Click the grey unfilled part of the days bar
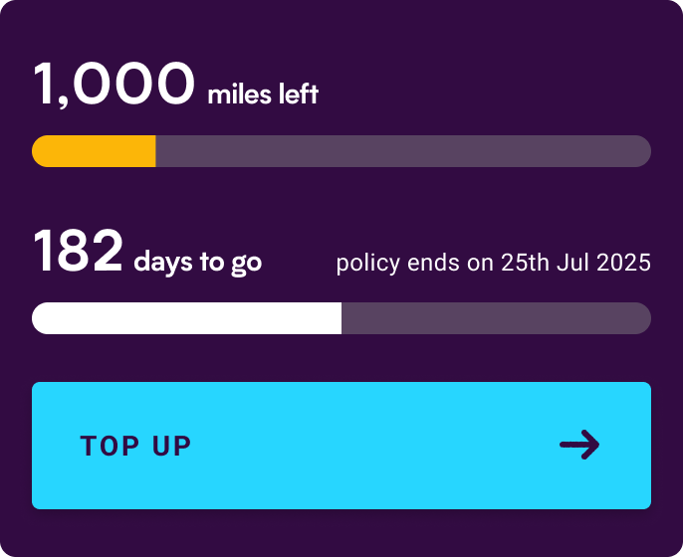 click(496, 318)
